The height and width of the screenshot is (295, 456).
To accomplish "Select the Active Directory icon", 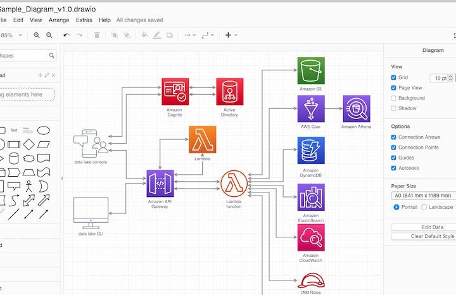I will click(230, 92).
